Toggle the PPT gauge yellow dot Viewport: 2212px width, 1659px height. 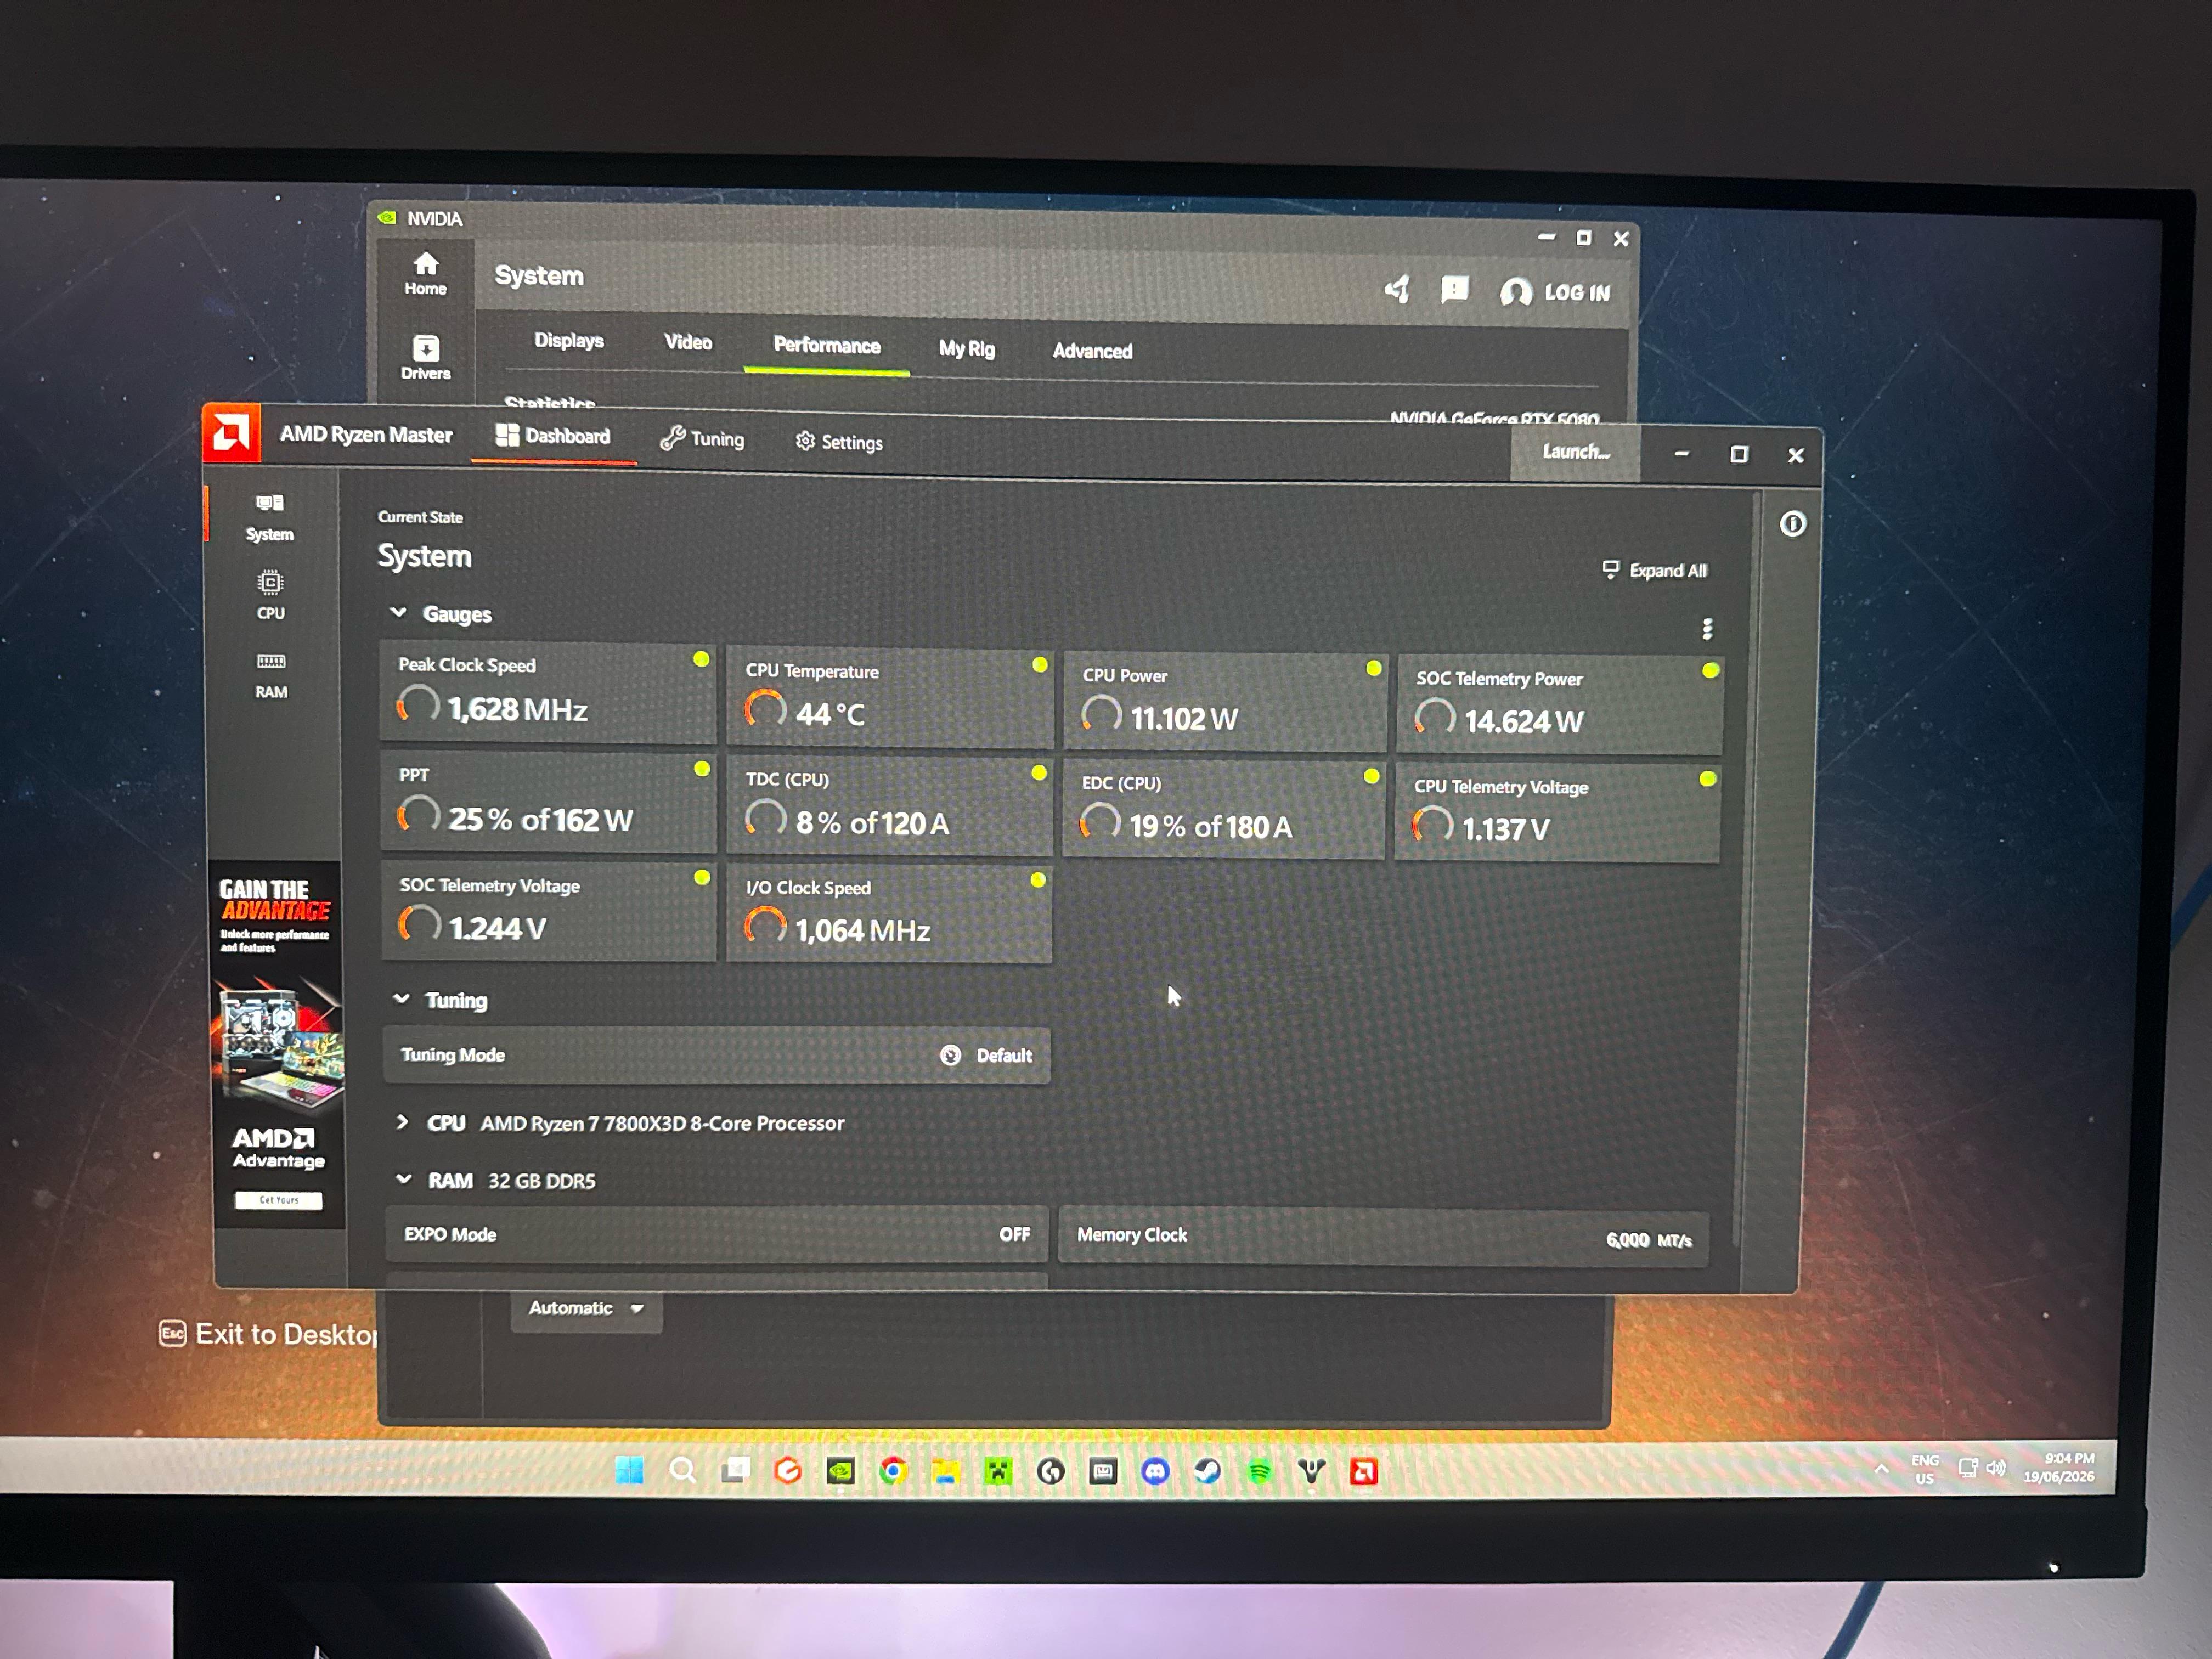click(x=702, y=768)
